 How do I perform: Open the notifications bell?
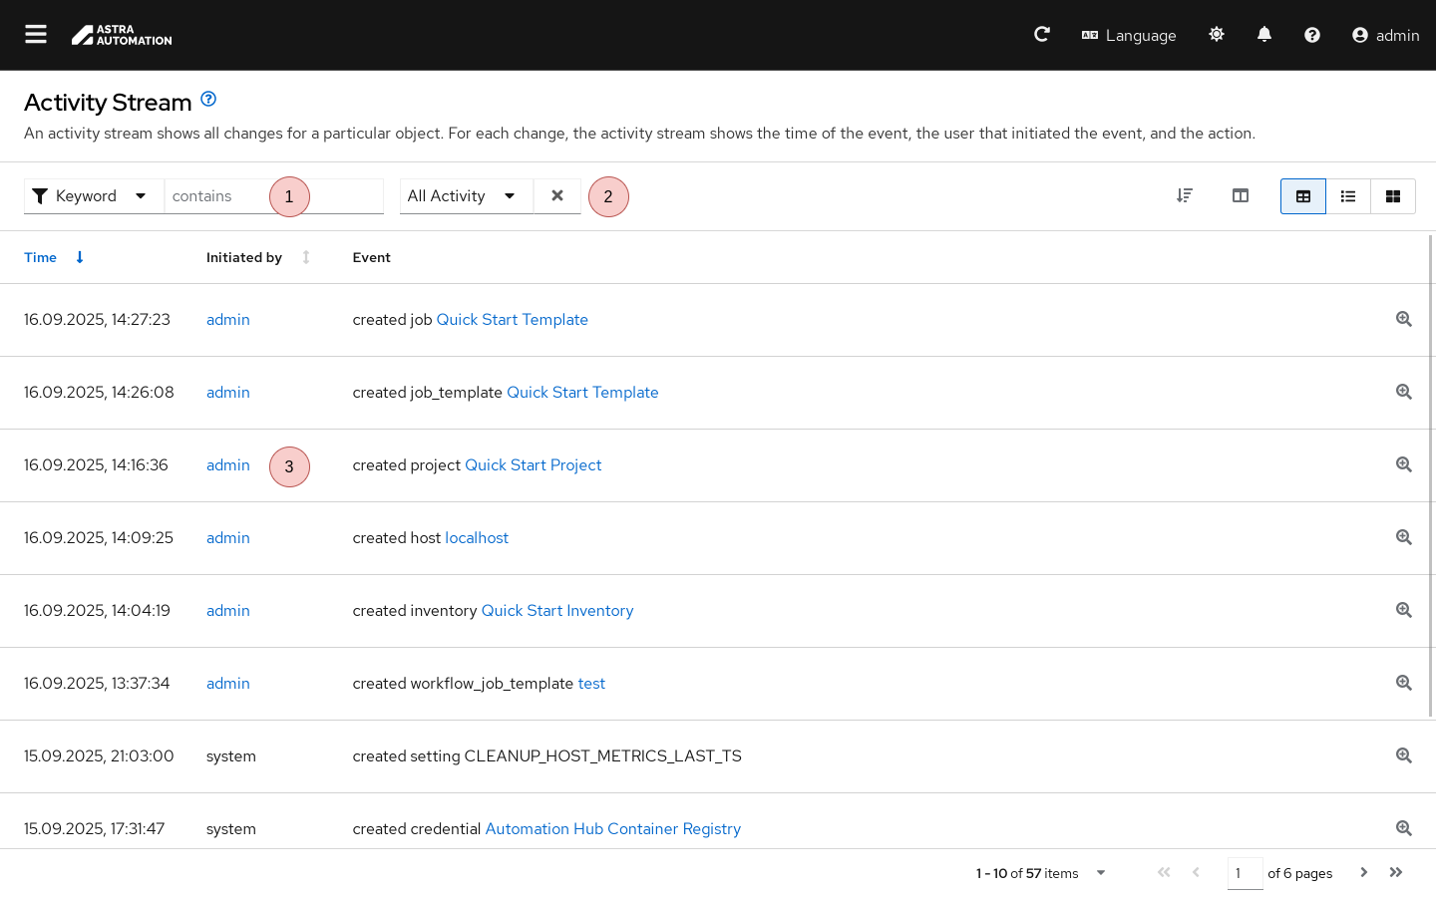(1264, 35)
